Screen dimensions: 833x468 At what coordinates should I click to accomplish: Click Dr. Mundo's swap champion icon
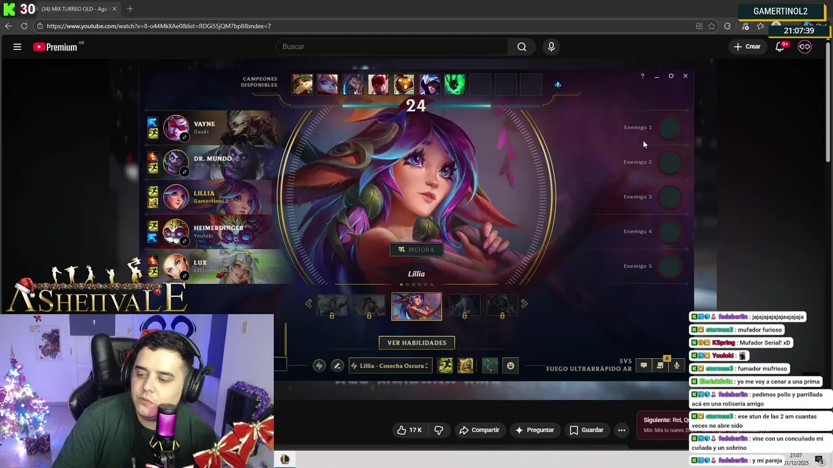185,172
